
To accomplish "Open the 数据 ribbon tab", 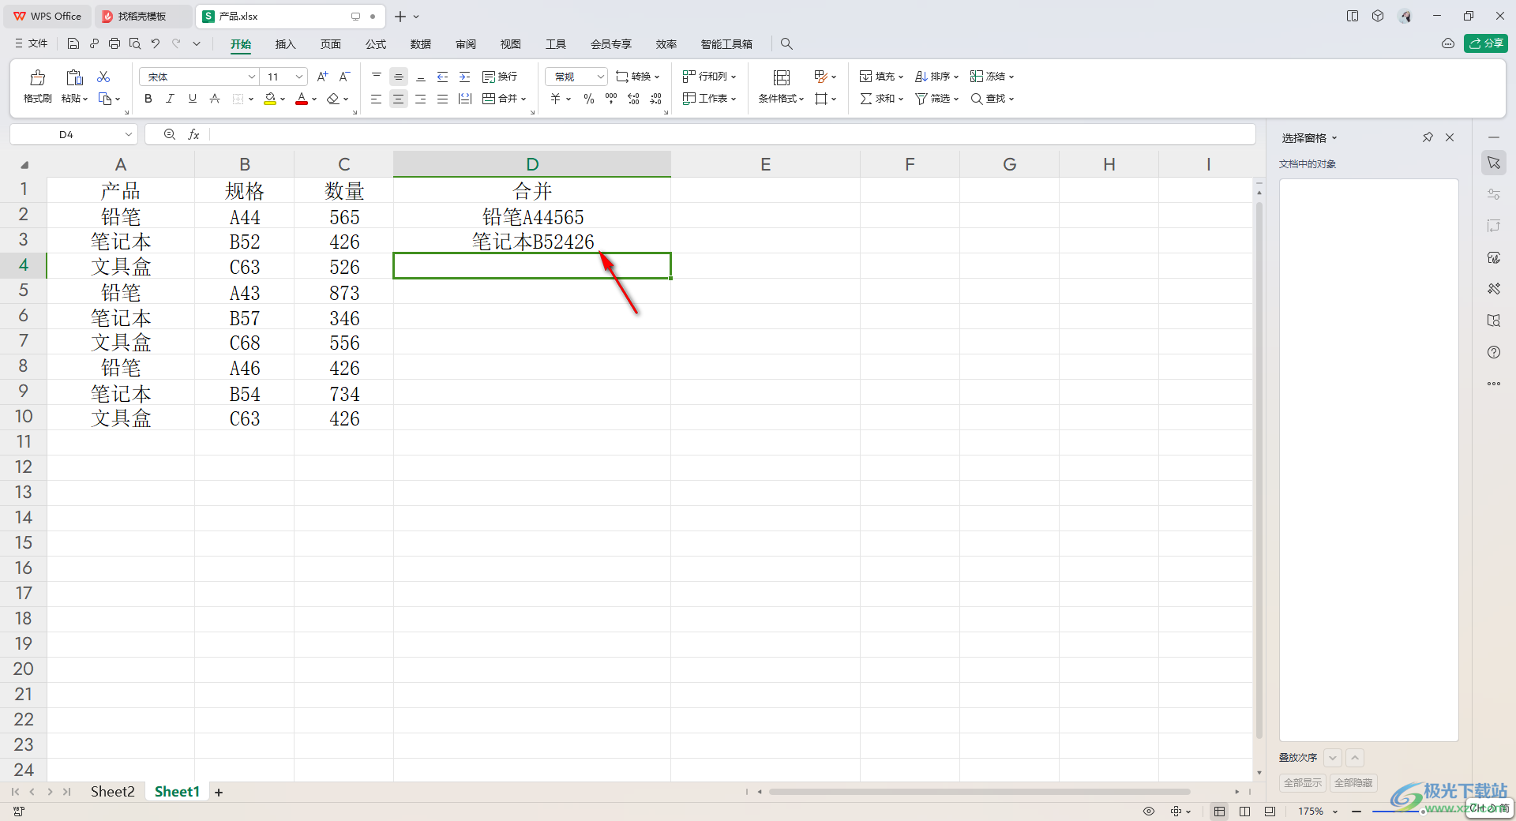I will [421, 44].
